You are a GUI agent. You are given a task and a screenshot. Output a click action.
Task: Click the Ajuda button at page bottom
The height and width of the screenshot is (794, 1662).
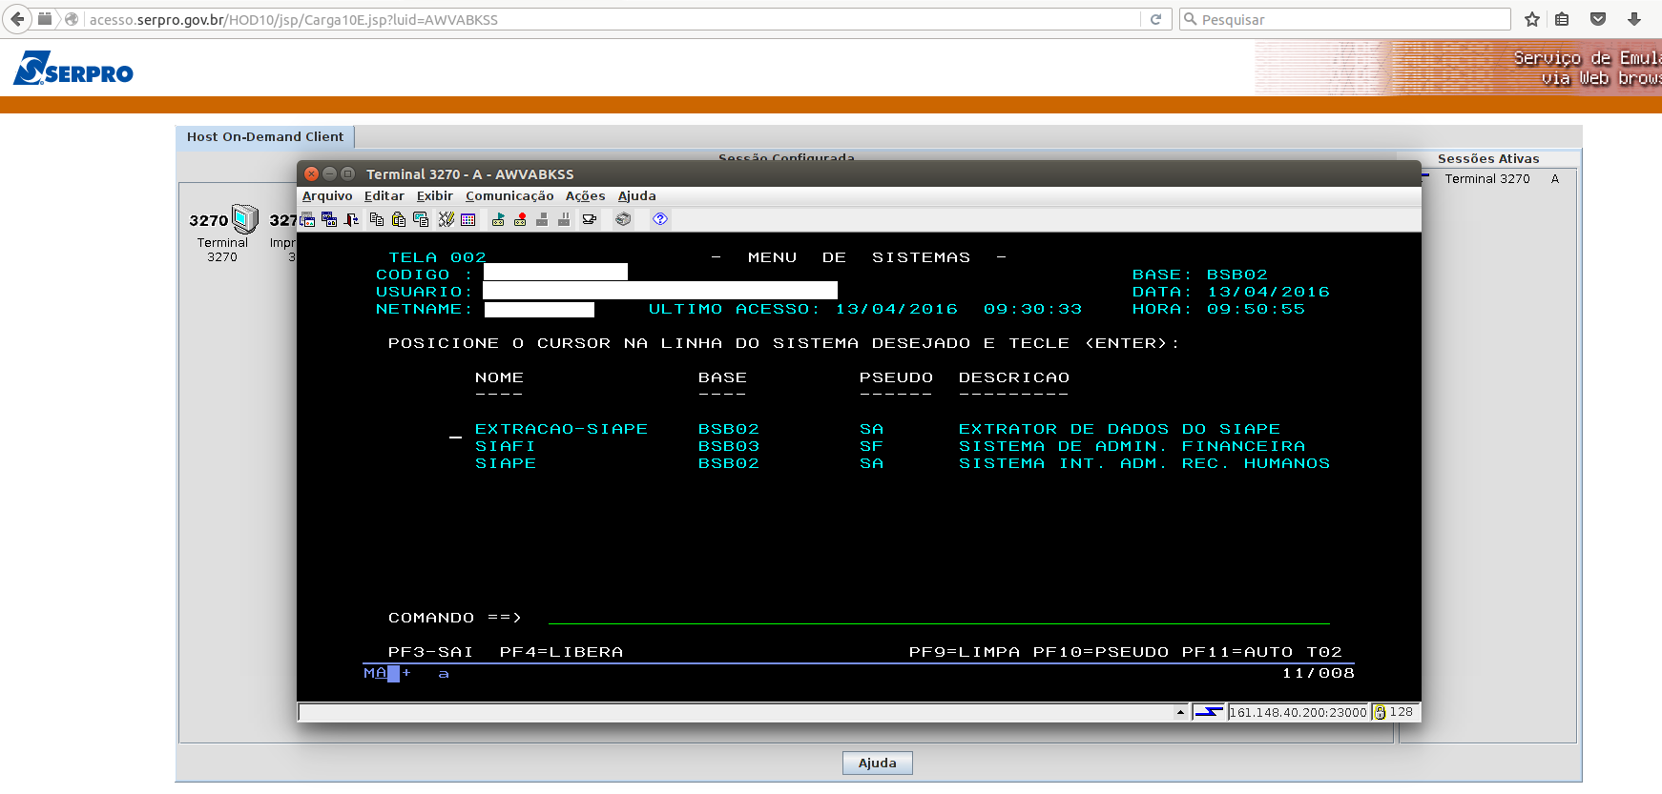coord(878,763)
